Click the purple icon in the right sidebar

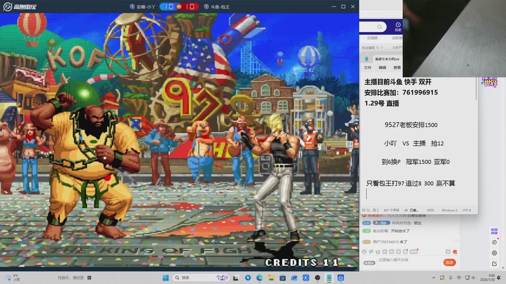pyautogui.click(x=494, y=231)
